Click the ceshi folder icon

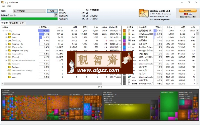(x=9, y=77)
